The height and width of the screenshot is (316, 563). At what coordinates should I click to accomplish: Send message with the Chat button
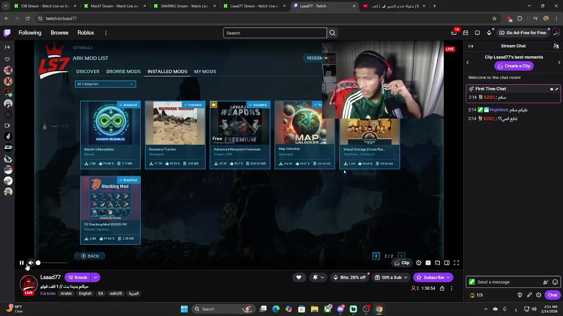[x=552, y=295]
